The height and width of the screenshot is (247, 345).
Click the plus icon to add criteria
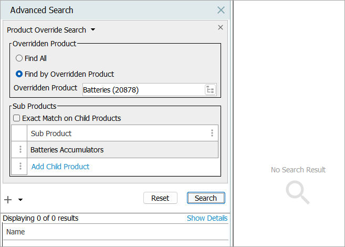click(x=8, y=199)
